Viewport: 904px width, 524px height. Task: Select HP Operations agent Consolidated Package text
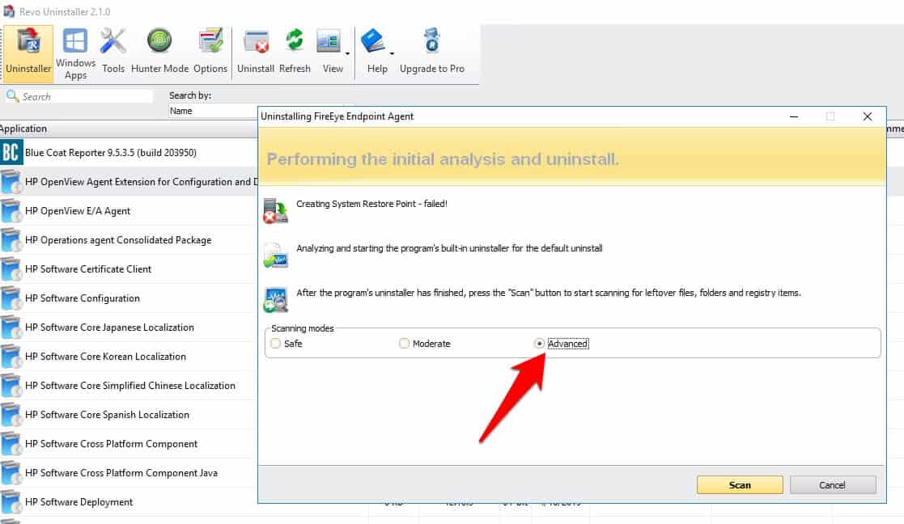click(x=118, y=240)
